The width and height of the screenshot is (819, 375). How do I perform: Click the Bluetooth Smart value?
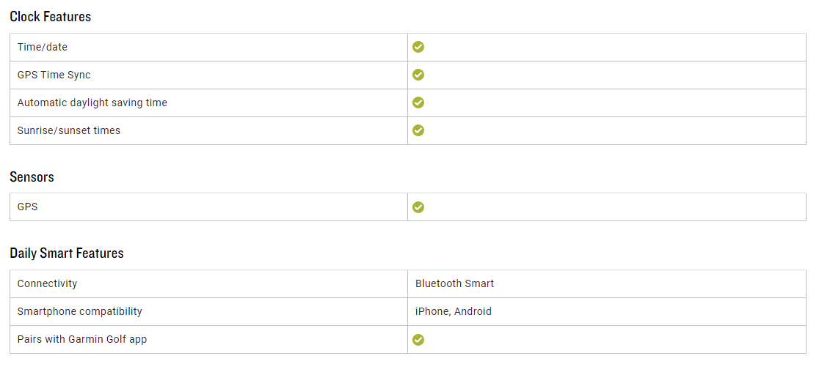454,283
